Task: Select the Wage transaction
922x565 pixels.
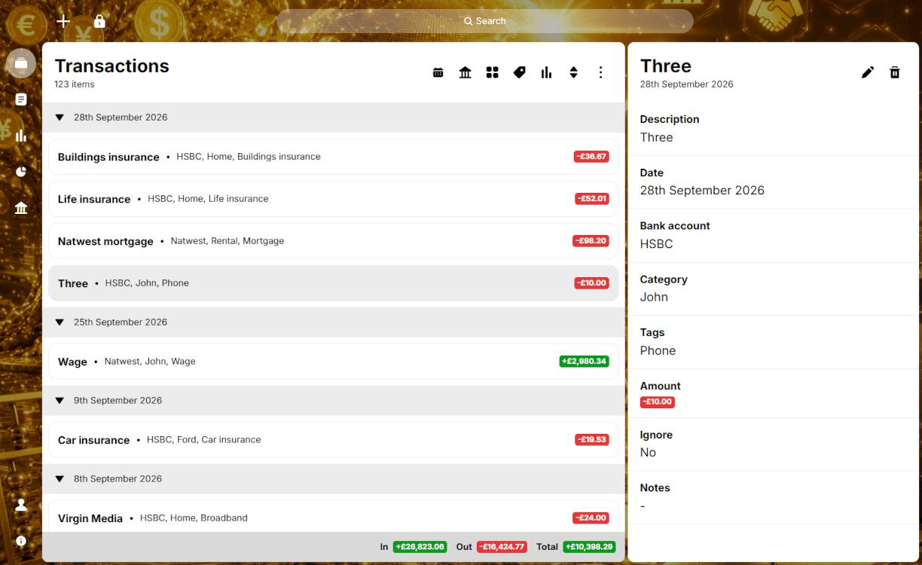Action: 334,362
